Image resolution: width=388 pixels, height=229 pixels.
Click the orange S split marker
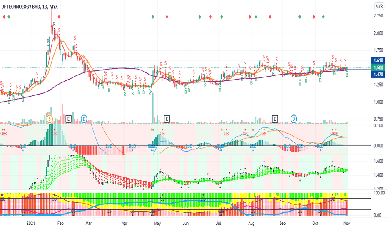[50, 119]
